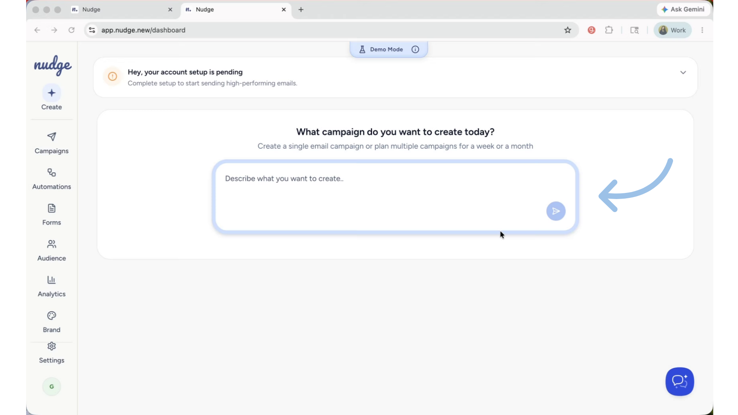Send the campaign prompt with arrow button
Viewport: 738px width, 415px height.
pos(556,211)
